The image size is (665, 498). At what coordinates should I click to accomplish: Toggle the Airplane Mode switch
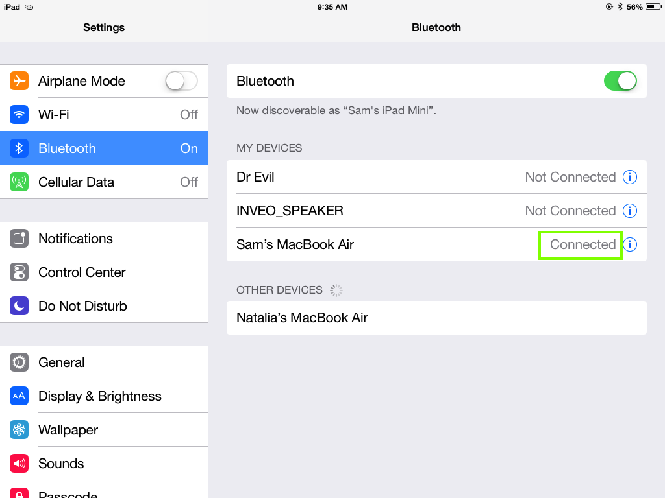pyautogui.click(x=181, y=81)
